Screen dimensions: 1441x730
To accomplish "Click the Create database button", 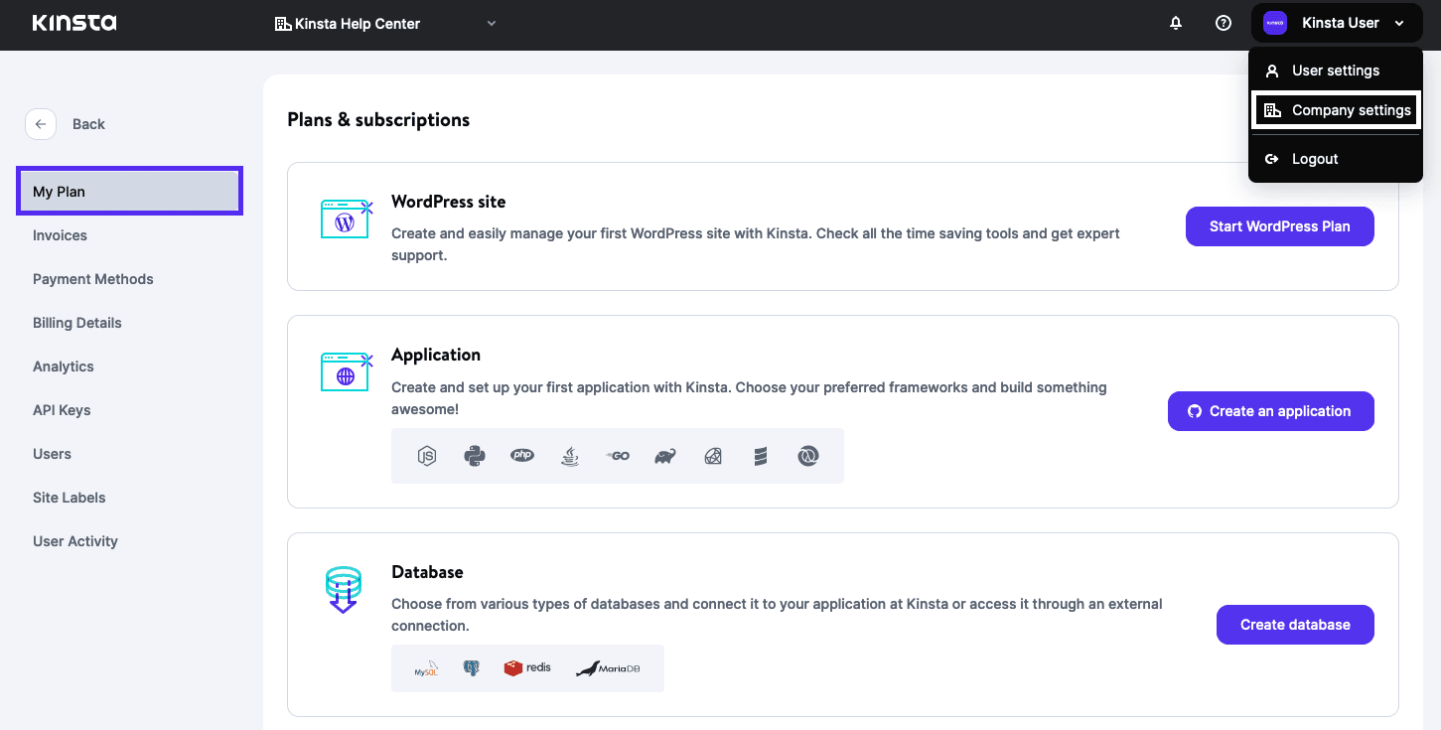I will (x=1295, y=624).
